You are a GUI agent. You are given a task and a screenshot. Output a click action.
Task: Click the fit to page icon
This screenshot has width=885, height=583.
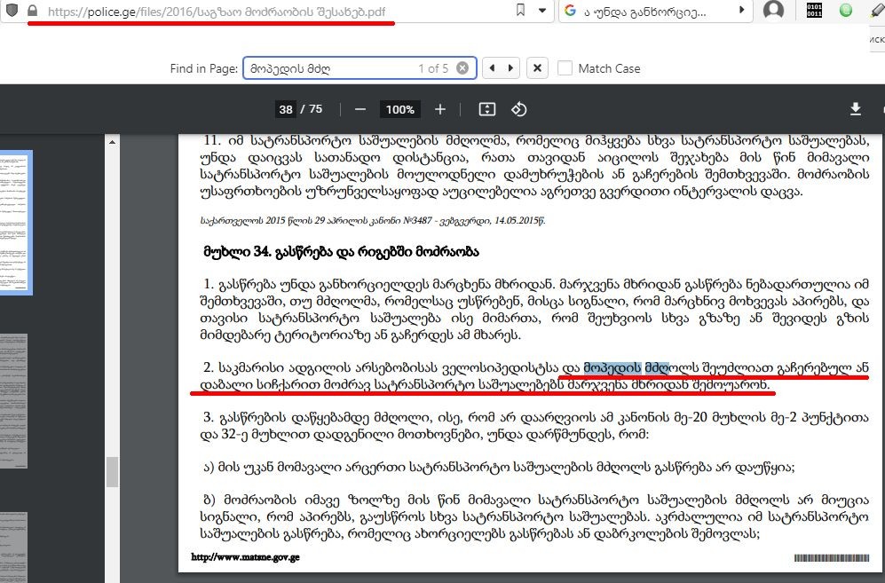pyautogui.click(x=487, y=109)
